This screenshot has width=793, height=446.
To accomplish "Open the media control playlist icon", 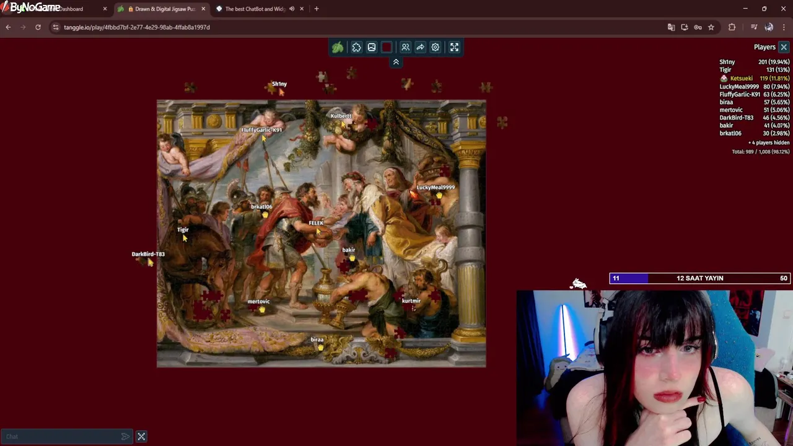I will (754, 27).
